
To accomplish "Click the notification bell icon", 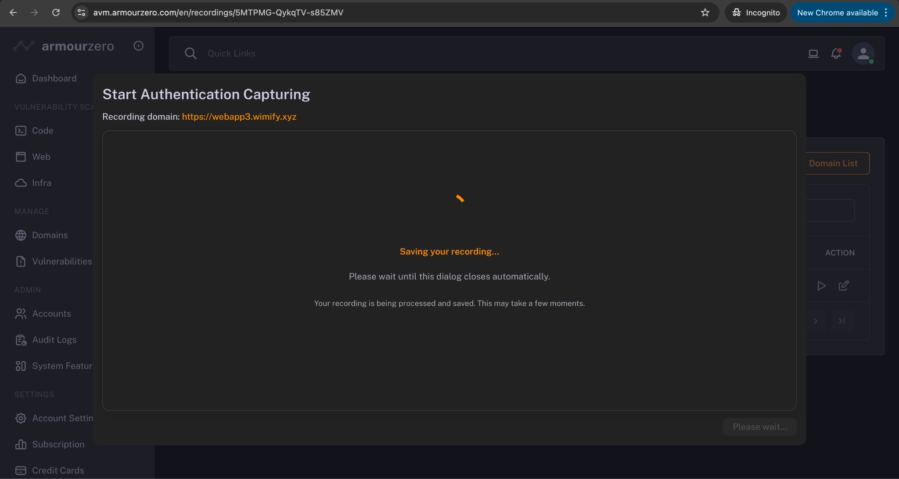I will coord(836,54).
